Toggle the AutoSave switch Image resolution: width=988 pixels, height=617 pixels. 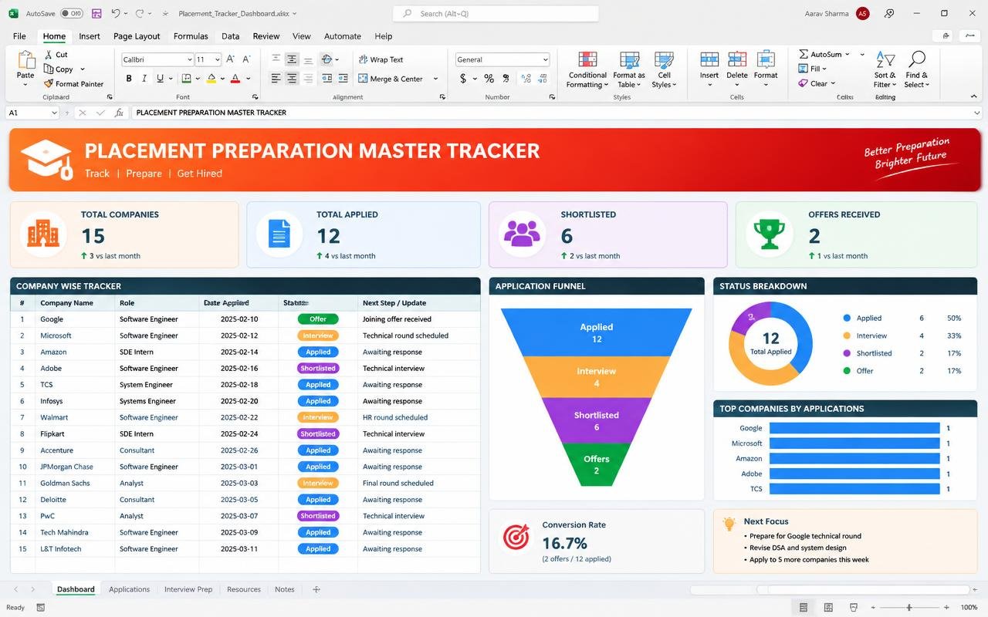tap(72, 13)
